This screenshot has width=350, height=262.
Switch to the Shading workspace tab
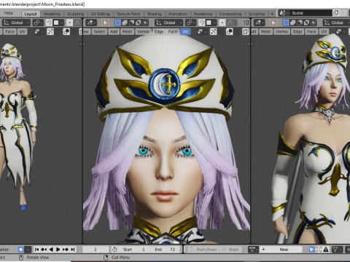pos(155,14)
